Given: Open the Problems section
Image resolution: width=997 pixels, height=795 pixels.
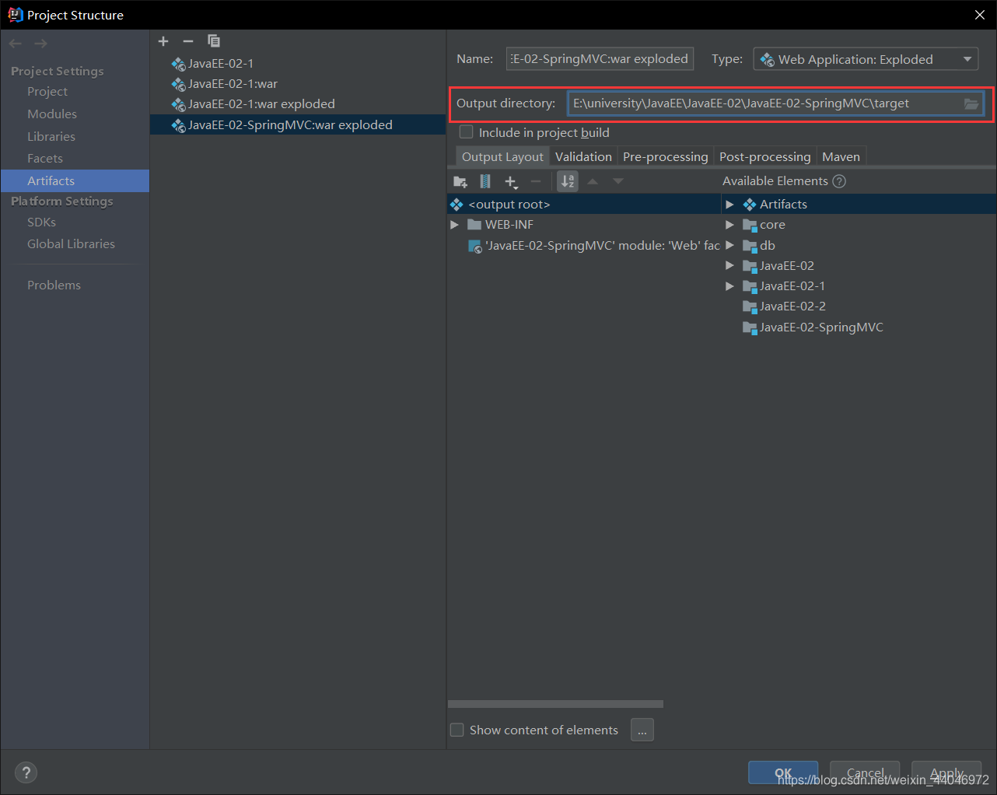Looking at the screenshot, I should click(x=54, y=285).
